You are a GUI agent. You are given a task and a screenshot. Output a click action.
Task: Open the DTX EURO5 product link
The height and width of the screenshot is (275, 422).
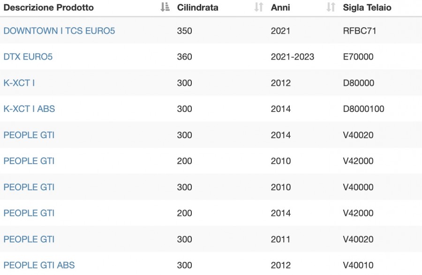click(28, 57)
